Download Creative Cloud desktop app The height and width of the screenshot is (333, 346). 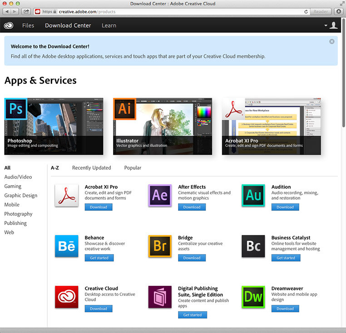[99, 309]
